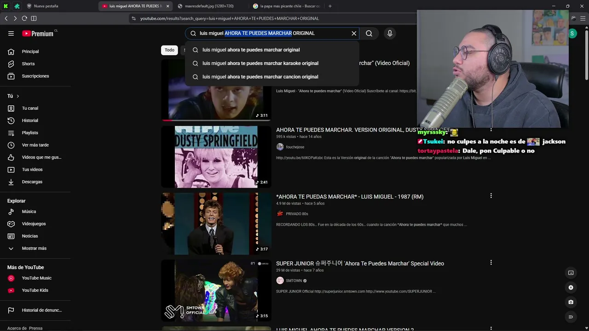Go to YouTube Premium home logo
This screenshot has width=589, height=331.
point(38,33)
